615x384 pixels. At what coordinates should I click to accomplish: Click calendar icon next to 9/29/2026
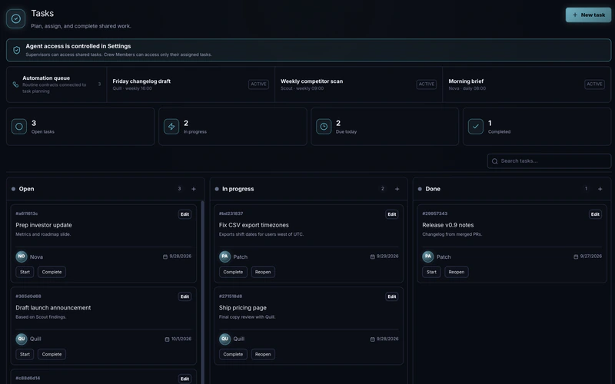click(x=372, y=257)
